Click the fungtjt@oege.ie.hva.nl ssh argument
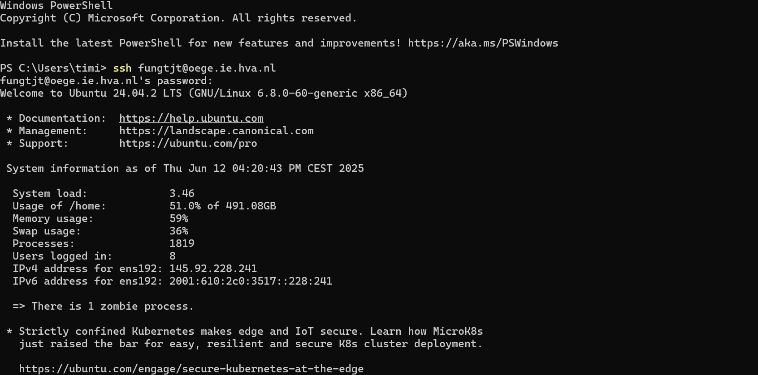 [x=207, y=68]
